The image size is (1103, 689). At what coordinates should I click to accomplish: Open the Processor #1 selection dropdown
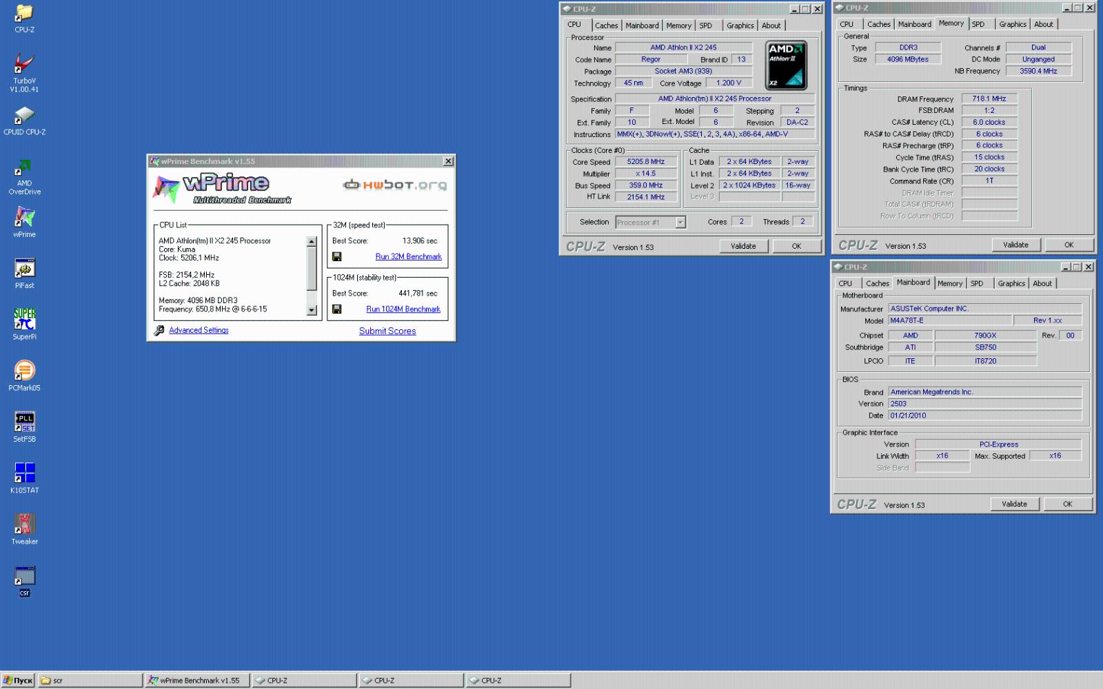click(680, 222)
